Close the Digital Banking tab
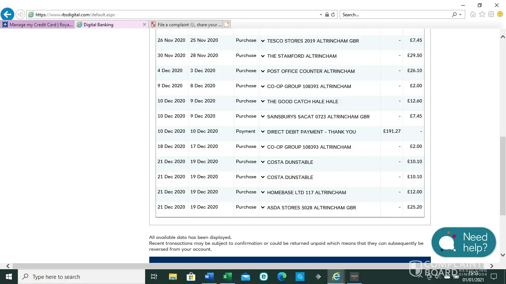The height and width of the screenshot is (284, 506). [x=144, y=24]
